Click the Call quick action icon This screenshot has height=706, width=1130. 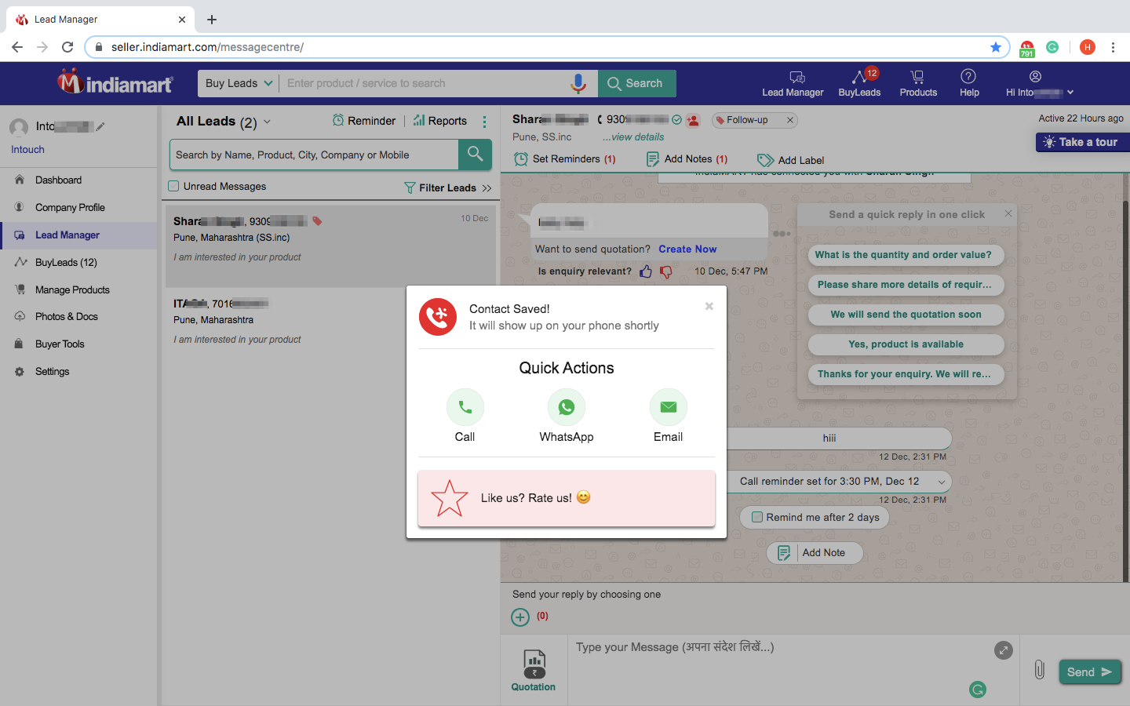click(x=465, y=407)
